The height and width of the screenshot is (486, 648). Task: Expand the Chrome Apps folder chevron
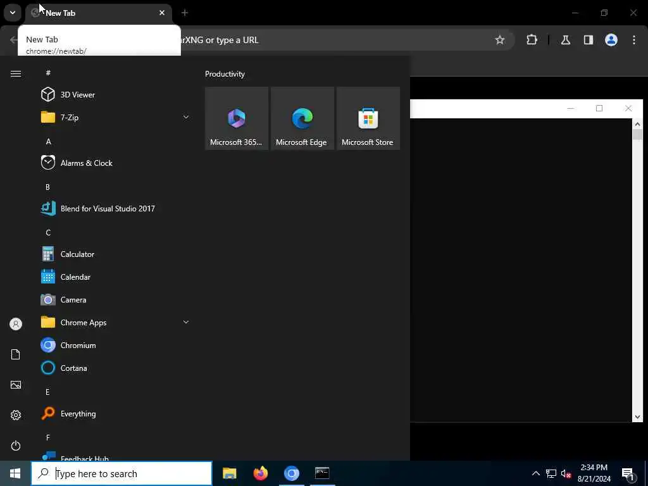coord(186,322)
